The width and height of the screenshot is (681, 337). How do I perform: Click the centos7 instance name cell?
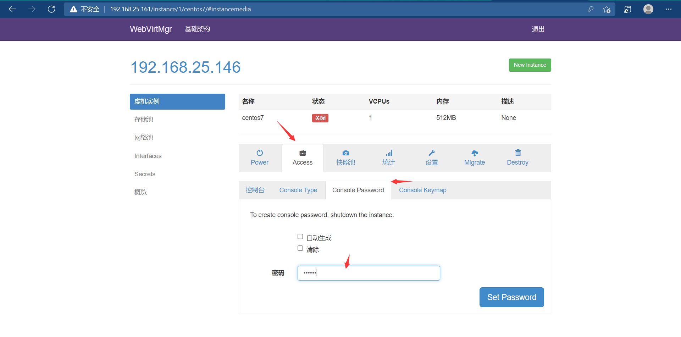(x=253, y=118)
